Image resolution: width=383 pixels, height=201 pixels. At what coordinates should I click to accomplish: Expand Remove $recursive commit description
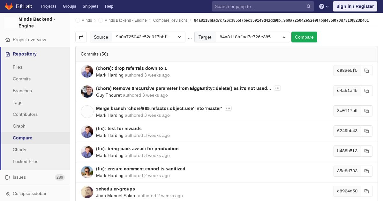(277, 88)
